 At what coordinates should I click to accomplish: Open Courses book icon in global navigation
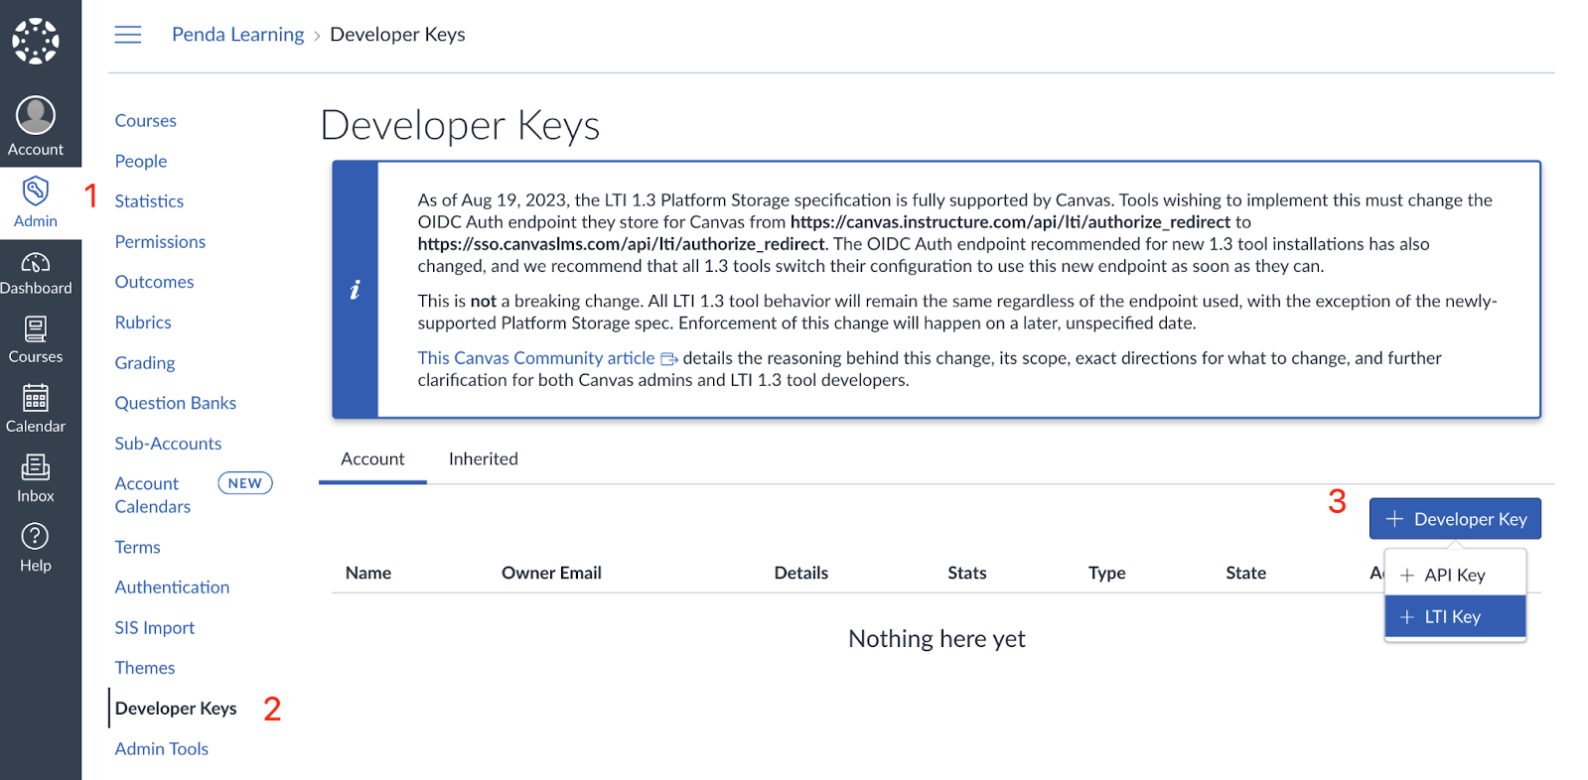point(36,328)
